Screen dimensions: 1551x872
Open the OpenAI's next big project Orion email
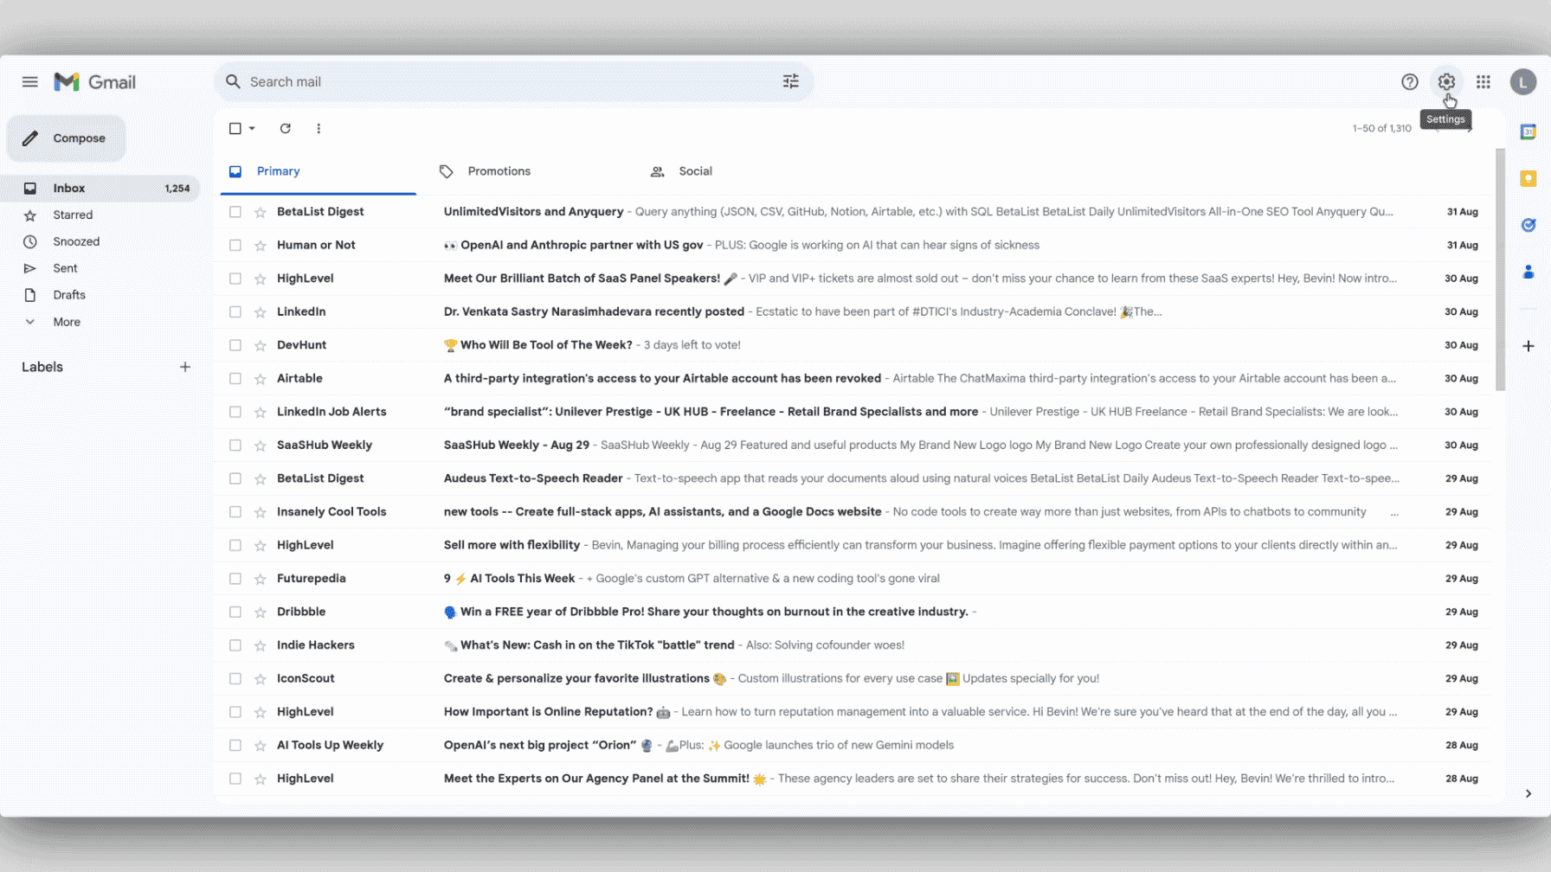coord(853,746)
